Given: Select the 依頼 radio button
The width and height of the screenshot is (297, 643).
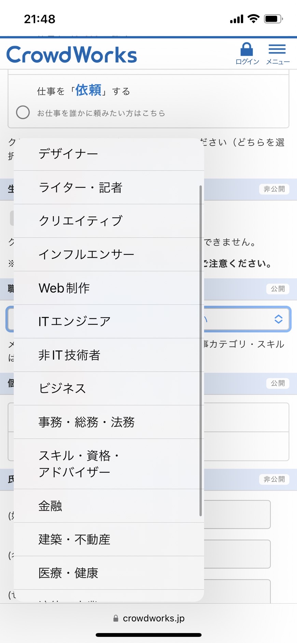Looking at the screenshot, I should (x=23, y=112).
